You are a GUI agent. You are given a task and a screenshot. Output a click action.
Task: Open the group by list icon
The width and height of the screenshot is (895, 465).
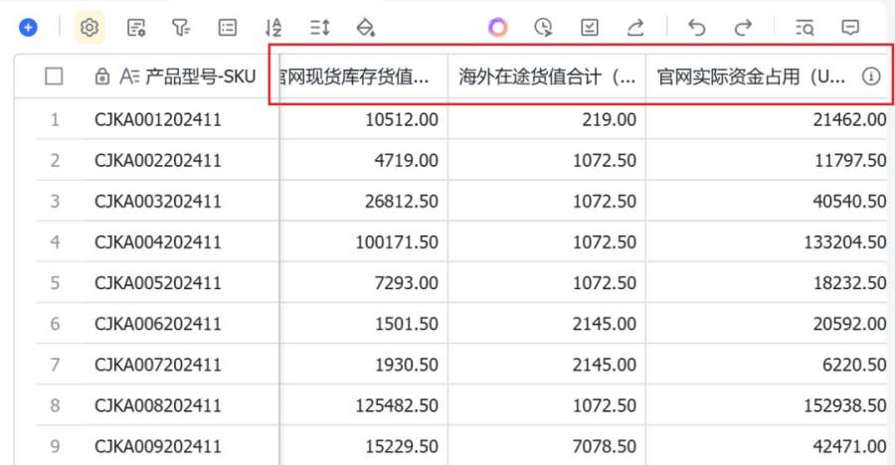[228, 28]
